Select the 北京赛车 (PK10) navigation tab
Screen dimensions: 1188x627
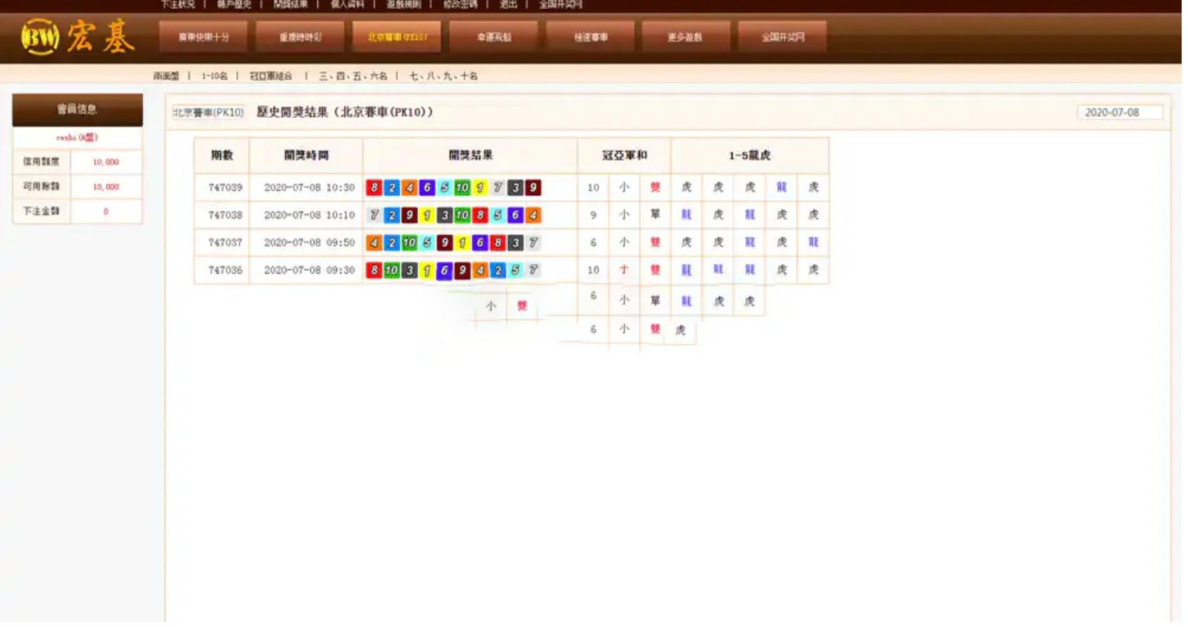397,37
